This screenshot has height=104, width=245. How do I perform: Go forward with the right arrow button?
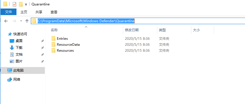pos(14,21)
